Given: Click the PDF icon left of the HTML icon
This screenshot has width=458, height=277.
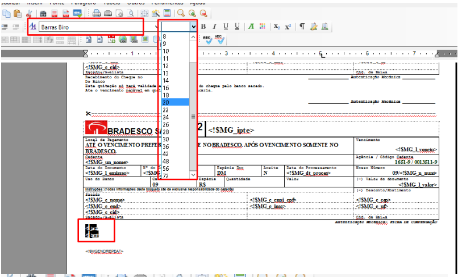Looking at the screenshot, I should click(66, 14).
